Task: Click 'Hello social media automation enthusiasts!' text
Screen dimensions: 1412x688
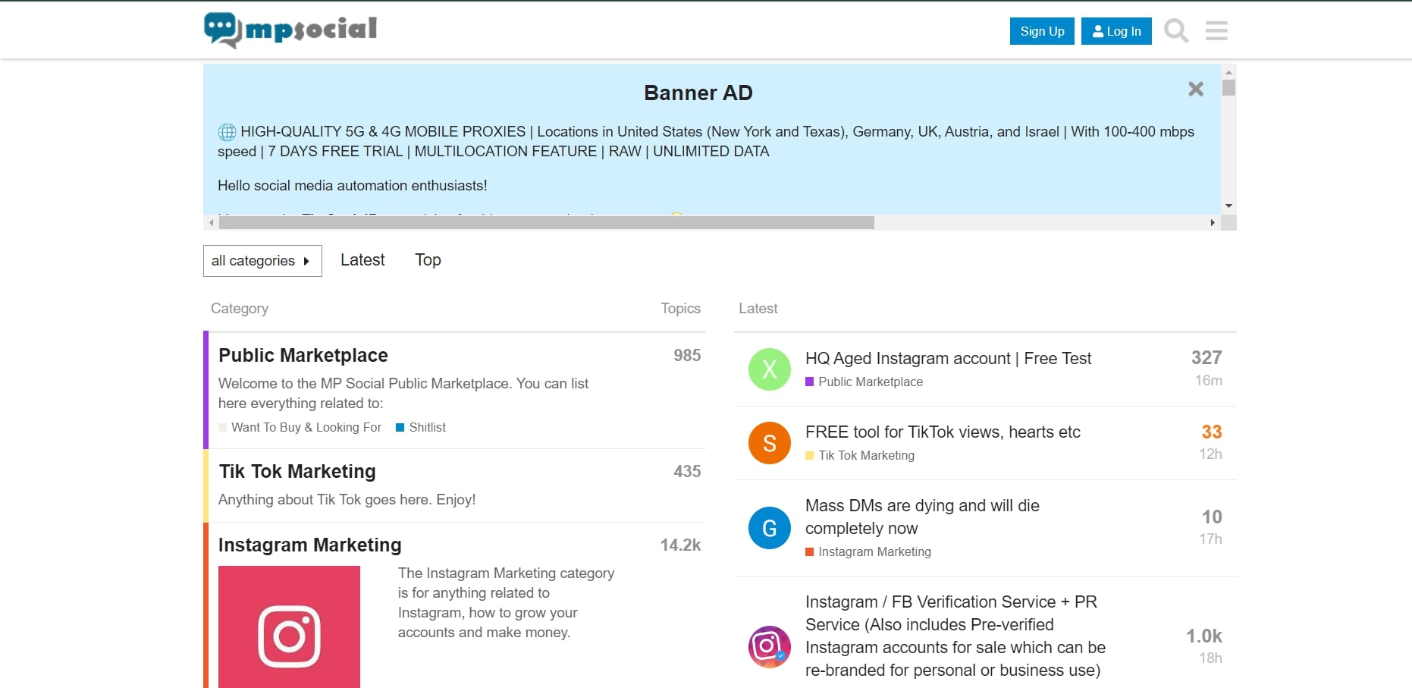Action: pos(353,186)
